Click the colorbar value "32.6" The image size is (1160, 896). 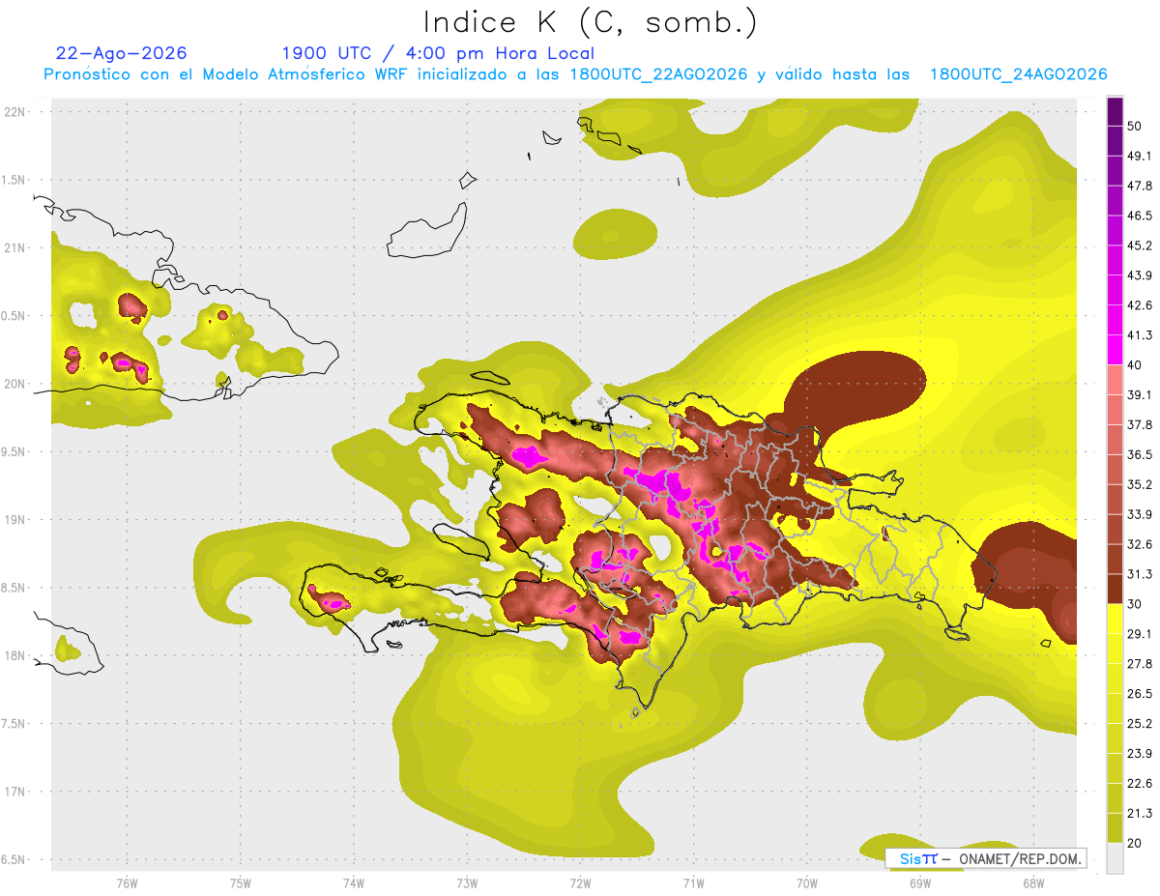[1139, 544]
